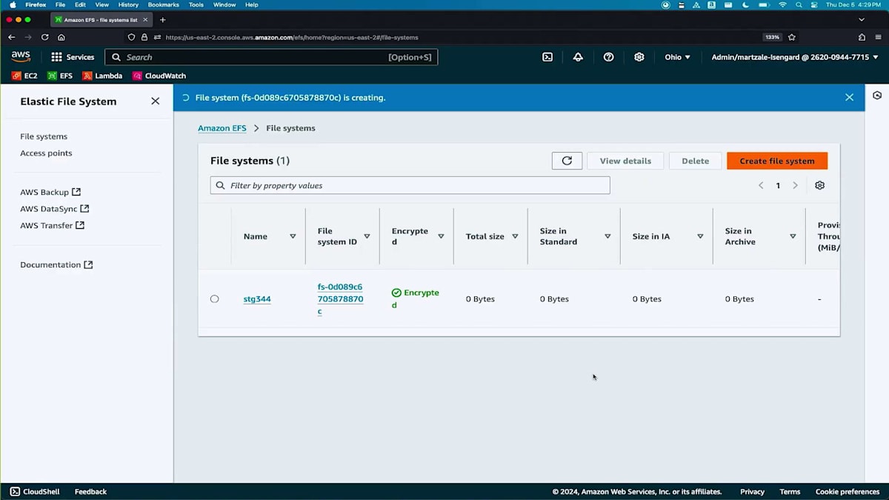Click Feedback in the footer
The height and width of the screenshot is (500, 889).
(x=90, y=491)
